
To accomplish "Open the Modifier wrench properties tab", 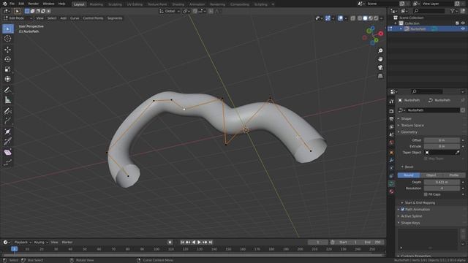I will (392, 161).
